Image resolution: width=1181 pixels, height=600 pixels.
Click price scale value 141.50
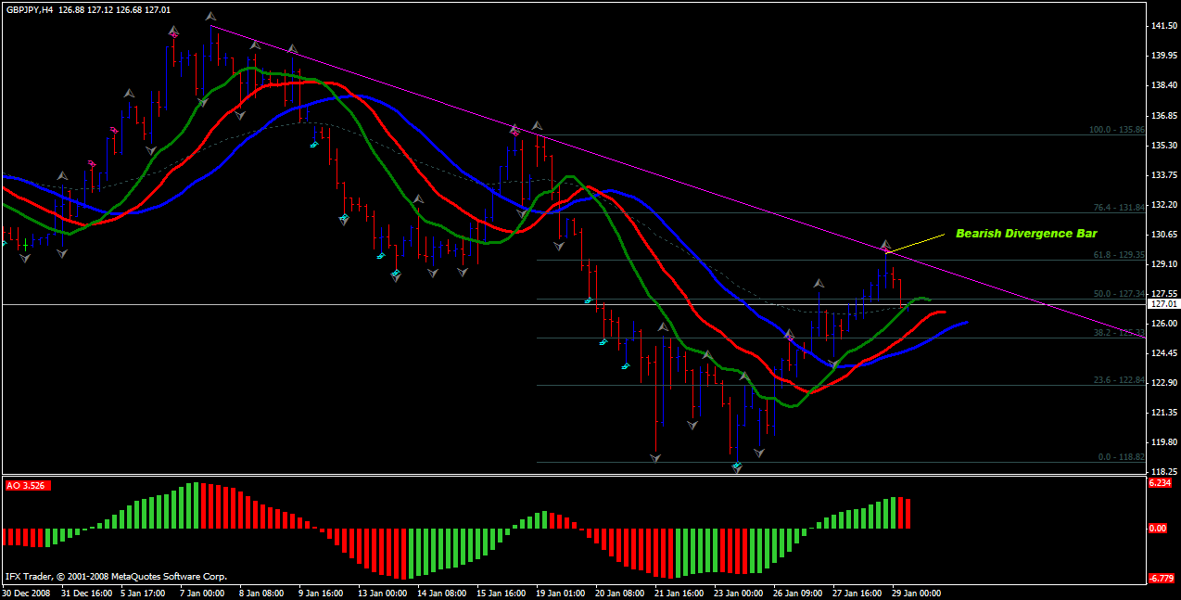(1163, 26)
